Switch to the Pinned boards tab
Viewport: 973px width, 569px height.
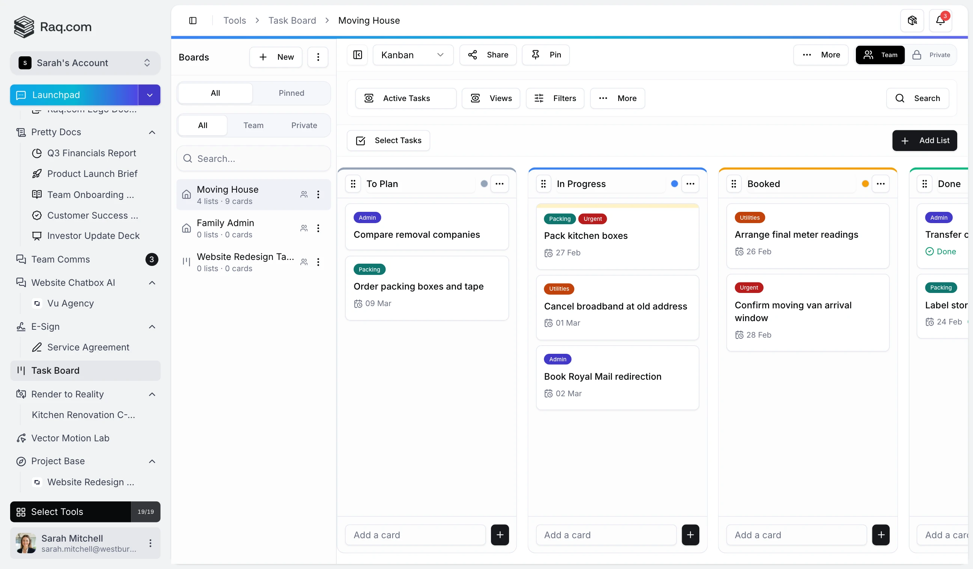click(291, 93)
